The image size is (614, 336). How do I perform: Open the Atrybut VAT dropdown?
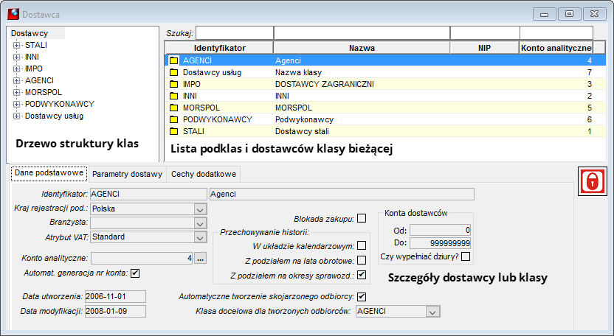click(x=200, y=237)
